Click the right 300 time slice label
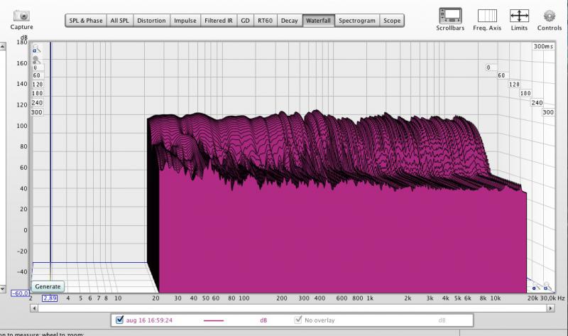 point(548,112)
